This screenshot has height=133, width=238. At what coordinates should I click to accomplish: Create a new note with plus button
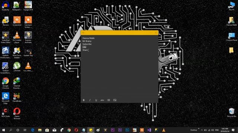pyautogui.click(x=83, y=33)
